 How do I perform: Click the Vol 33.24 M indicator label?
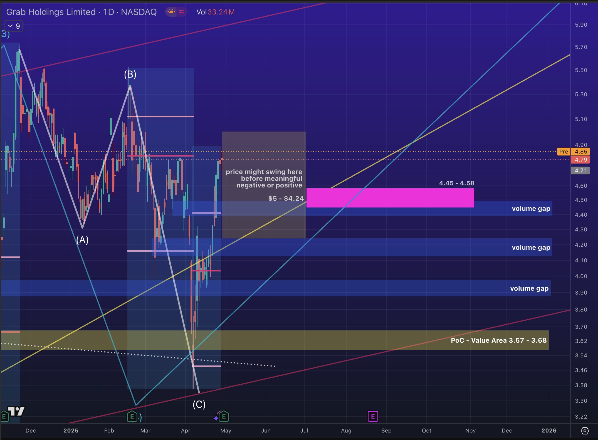pyautogui.click(x=215, y=12)
